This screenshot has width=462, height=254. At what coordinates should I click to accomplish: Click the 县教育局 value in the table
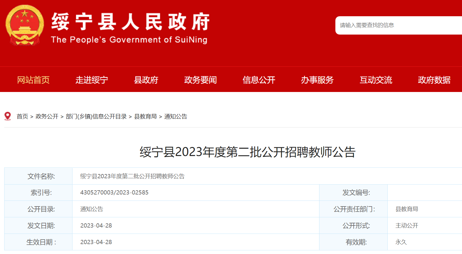(407, 209)
